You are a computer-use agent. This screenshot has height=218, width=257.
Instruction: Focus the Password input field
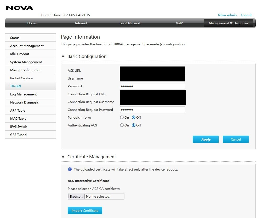pyautogui.click(x=153, y=86)
